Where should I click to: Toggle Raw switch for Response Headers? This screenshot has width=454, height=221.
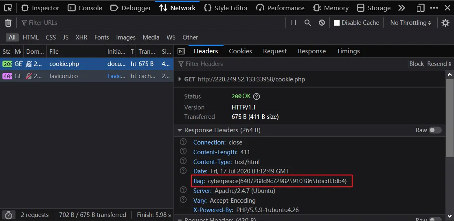point(435,130)
